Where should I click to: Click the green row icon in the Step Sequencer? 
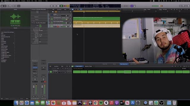point(51,72)
